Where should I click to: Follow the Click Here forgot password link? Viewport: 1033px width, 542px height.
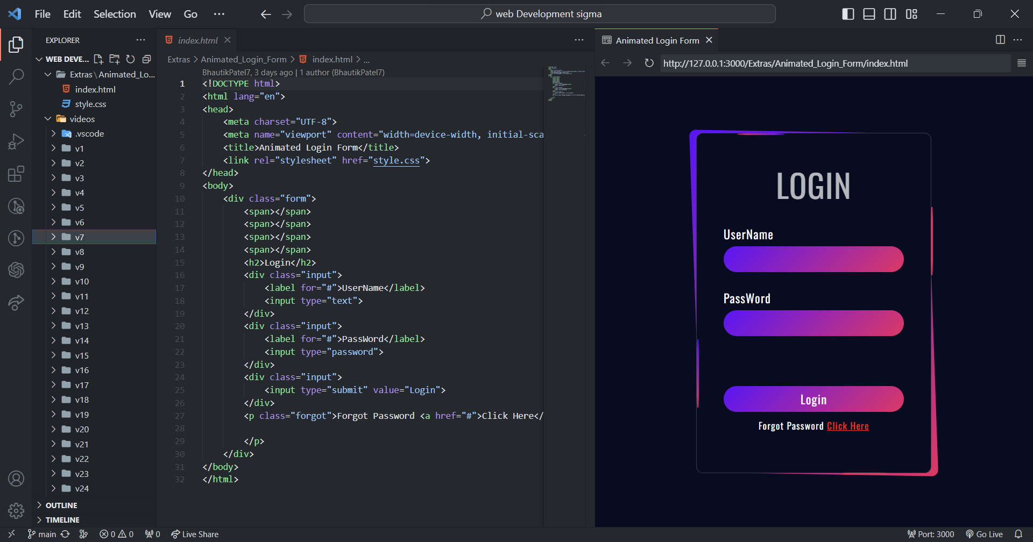[x=847, y=426]
